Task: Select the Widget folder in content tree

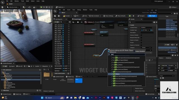Action: point(9,80)
